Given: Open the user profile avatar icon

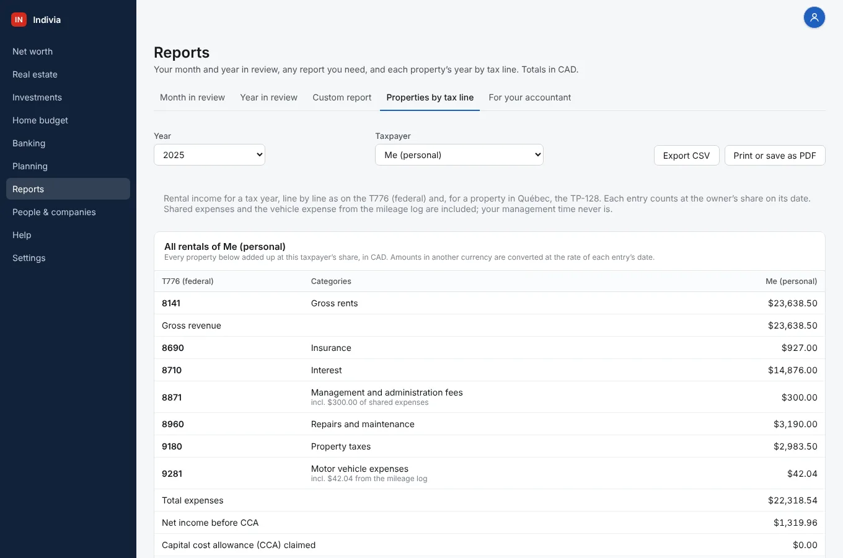Looking at the screenshot, I should pyautogui.click(x=814, y=17).
